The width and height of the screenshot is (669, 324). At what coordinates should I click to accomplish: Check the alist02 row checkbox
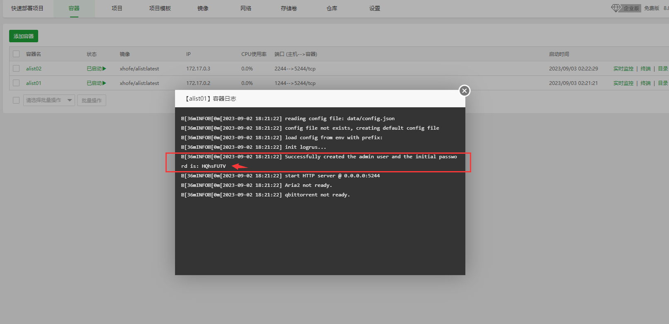pyautogui.click(x=16, y=68)
